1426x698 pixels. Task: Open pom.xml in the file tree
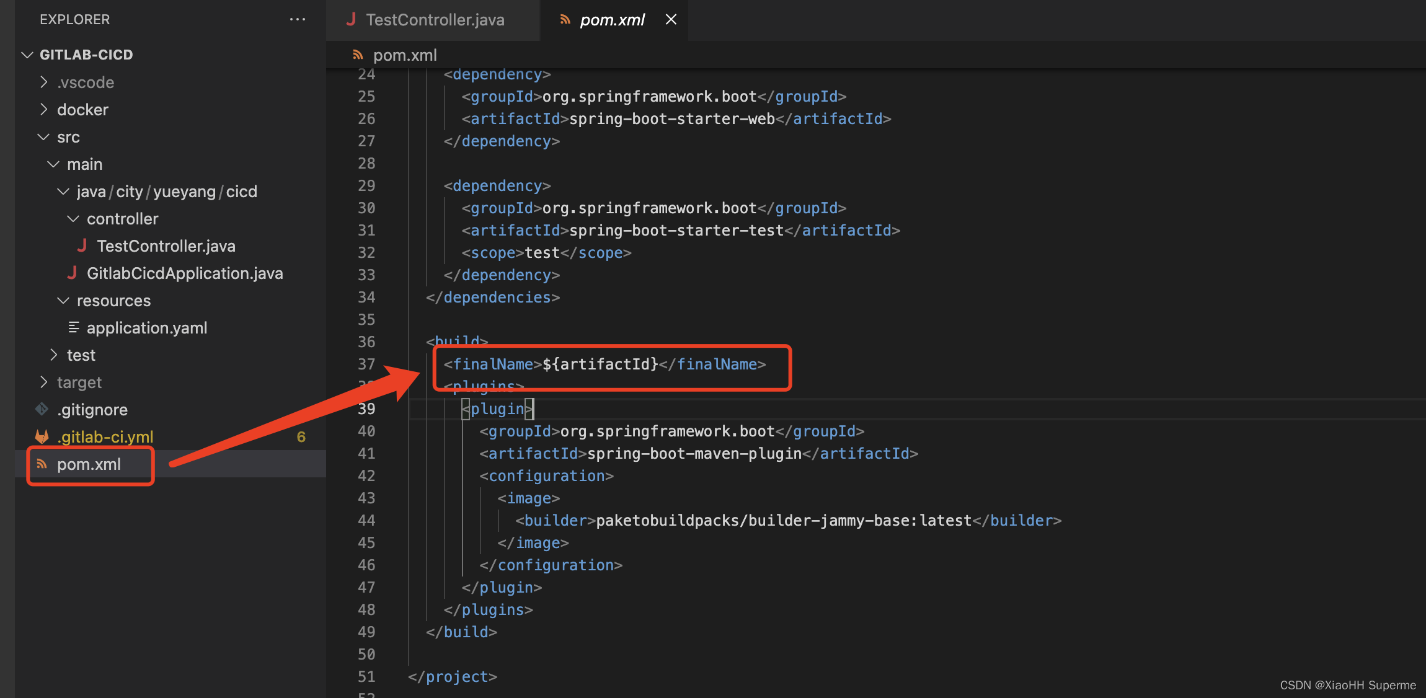pos(89,464)
